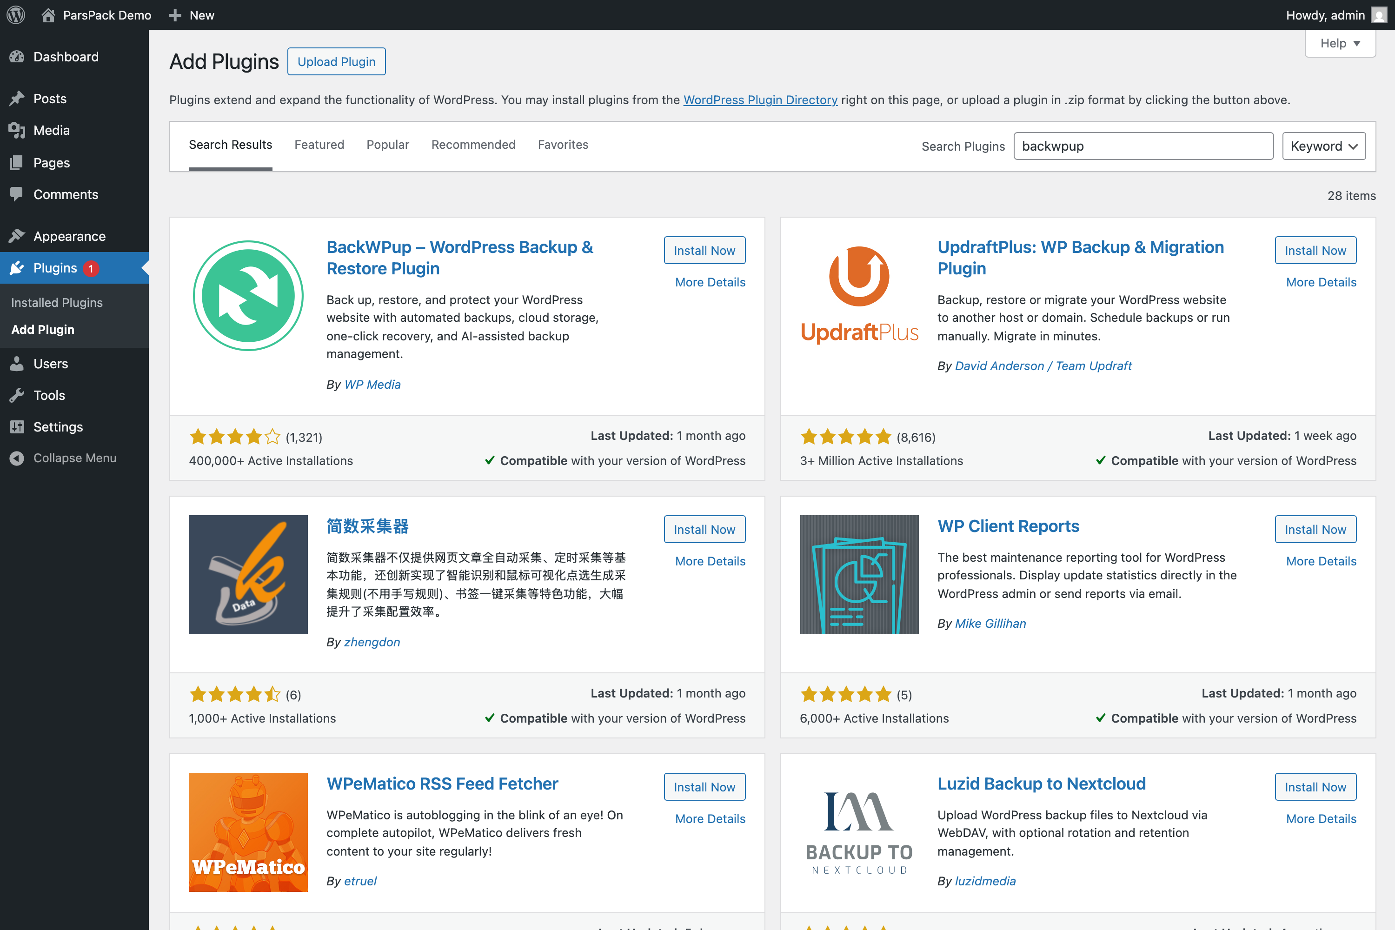The width and height of the screenshot is (1395, 930).
Task: Click the Upload Plugin button
Action: pyautogui.click(x=336, y=62)
